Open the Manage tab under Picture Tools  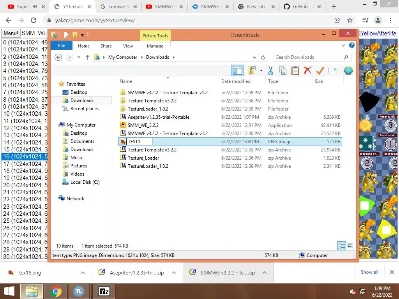pyautogui.click(x=155, y=46)
